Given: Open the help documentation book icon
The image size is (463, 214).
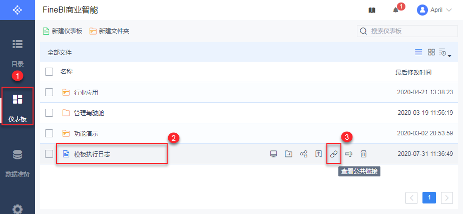Looking at the screenshot, I should point(371,10).
